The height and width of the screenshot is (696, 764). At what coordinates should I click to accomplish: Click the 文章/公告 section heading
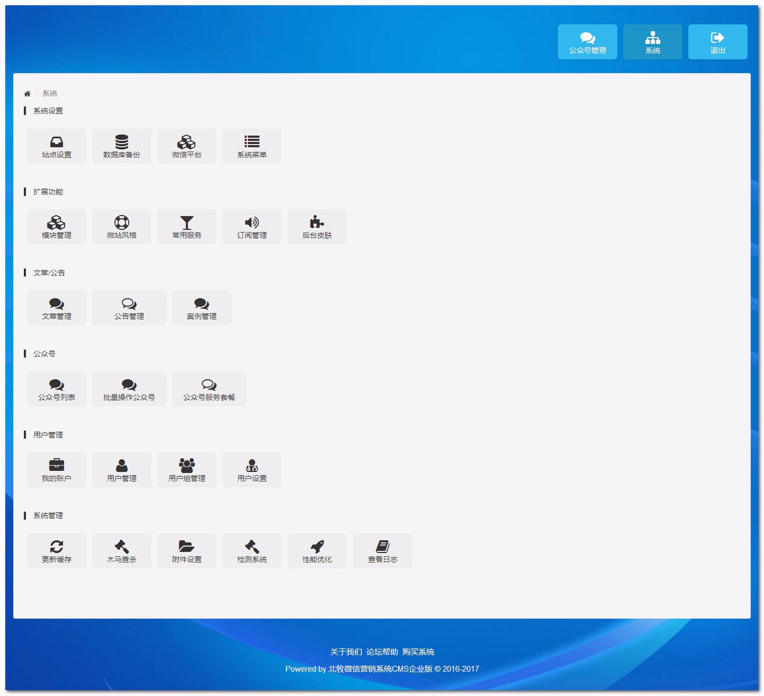pyautogui.click(x=49, y=273)
